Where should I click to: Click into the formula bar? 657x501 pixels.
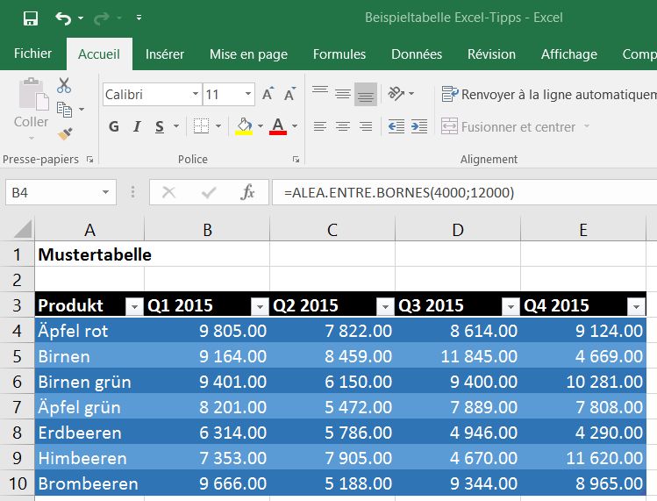click(x=464, y=192)
